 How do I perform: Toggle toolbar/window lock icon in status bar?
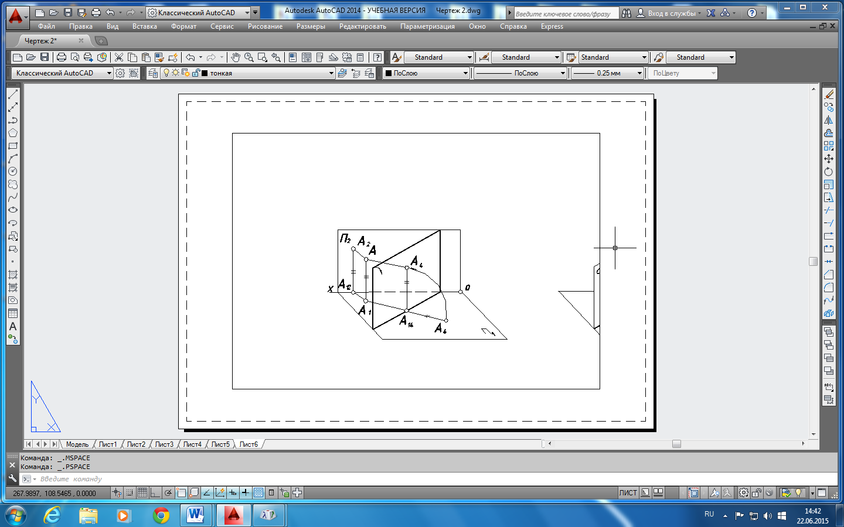pos(757,493)
